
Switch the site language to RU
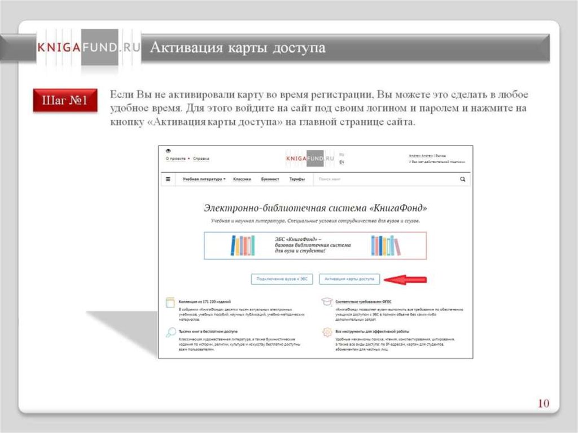341,155
